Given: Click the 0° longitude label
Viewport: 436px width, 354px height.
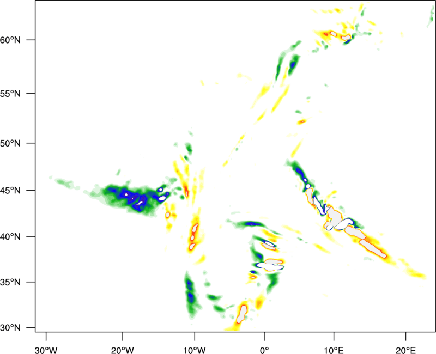Looking at the screenshot, I should 264,350.
